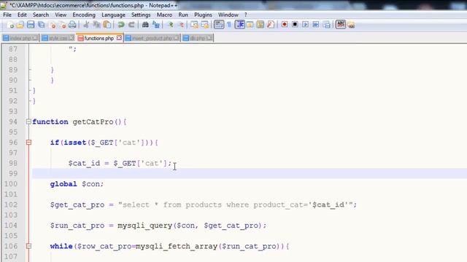The image size is (467, 262).
Task: Click the Cut scissors icon
Action: point(86,25)
